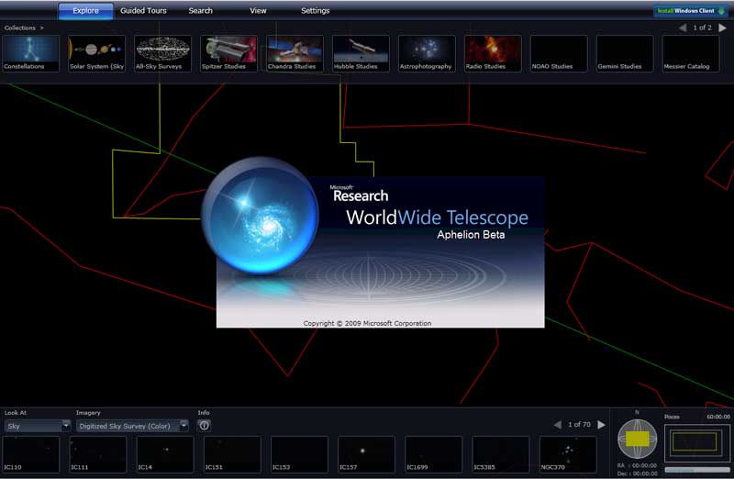Open the Search tab
The image size is (734, 479).
200,11
